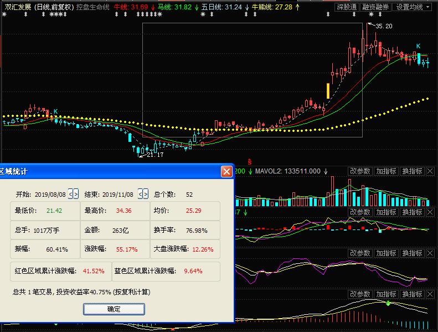Close the purple-line indicator panel with its X icon
Screen dimensions: 438x332
tap(430, 253)
